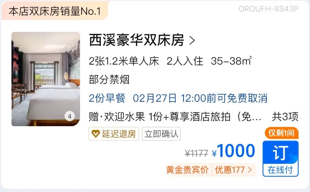Tap the gold diamond member icon
Viewport: 310px width, 192px height.
pos(96,134)
